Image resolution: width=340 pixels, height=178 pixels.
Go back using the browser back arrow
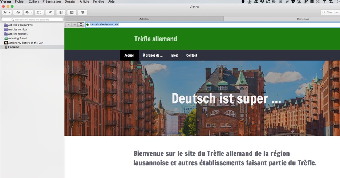click(x=69, y=25)
